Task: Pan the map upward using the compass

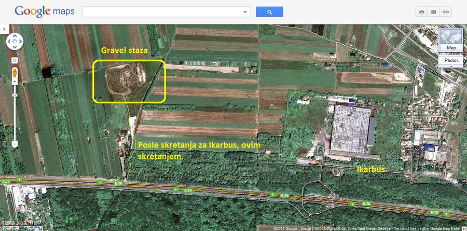Action: [15, 35]
